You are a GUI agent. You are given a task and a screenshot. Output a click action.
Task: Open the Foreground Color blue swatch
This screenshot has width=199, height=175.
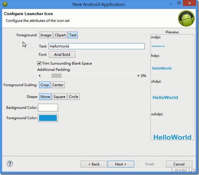point(48,118)
